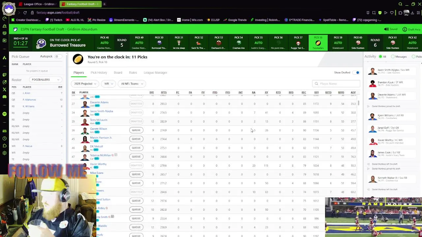
Task: Open the sidebar settings gear icon
Action: [4, 153]
